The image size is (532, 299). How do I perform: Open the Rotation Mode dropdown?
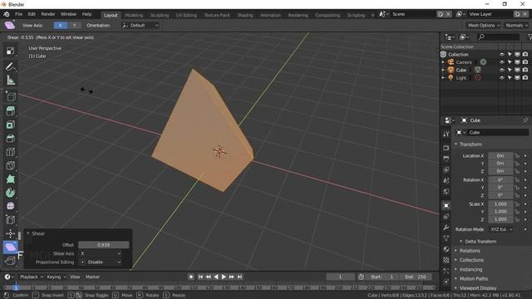[500, 229]
